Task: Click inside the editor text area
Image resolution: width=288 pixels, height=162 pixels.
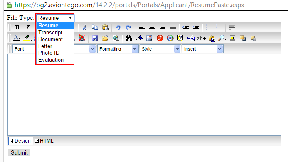Action: 144,95
